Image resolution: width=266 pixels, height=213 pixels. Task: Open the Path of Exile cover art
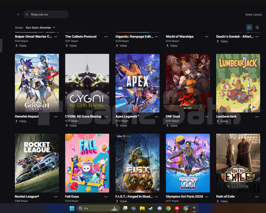point(238,163)
